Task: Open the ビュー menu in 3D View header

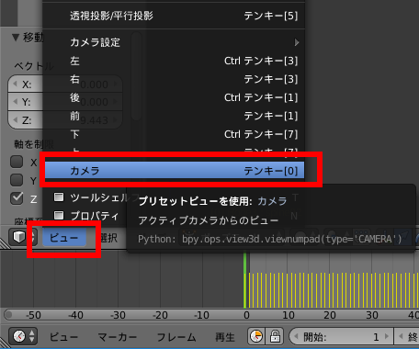Action: pos(64,238)
